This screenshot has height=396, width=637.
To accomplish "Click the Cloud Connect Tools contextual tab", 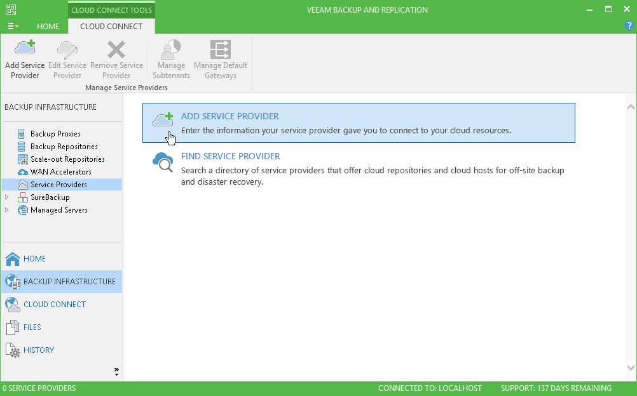I will coord(112,10).
